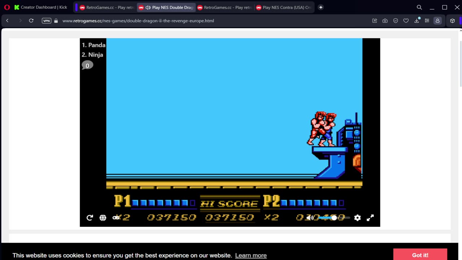Switch to Play NES Contra tab
The height and width of the screenshot is (260, 462).
[284, 7]
